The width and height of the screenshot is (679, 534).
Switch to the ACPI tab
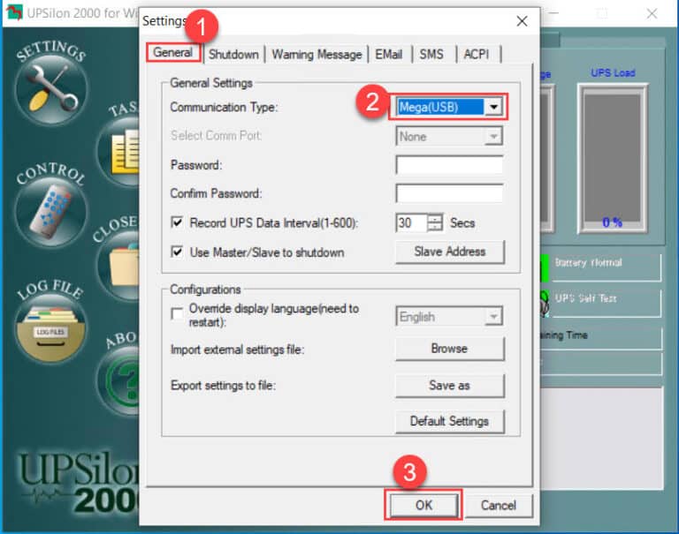click(477, 55)
